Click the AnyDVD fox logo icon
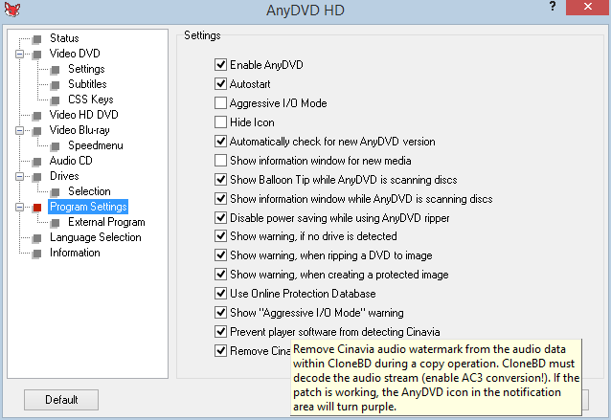Screen dimensions: 611x420 12,10
